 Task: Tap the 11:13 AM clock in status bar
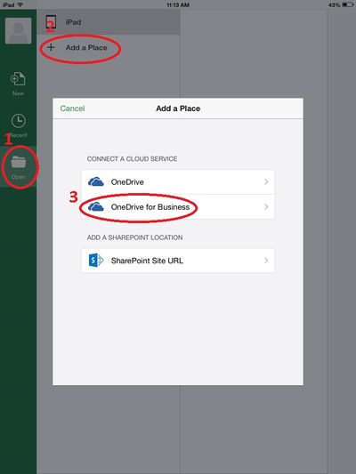point(178,4)
